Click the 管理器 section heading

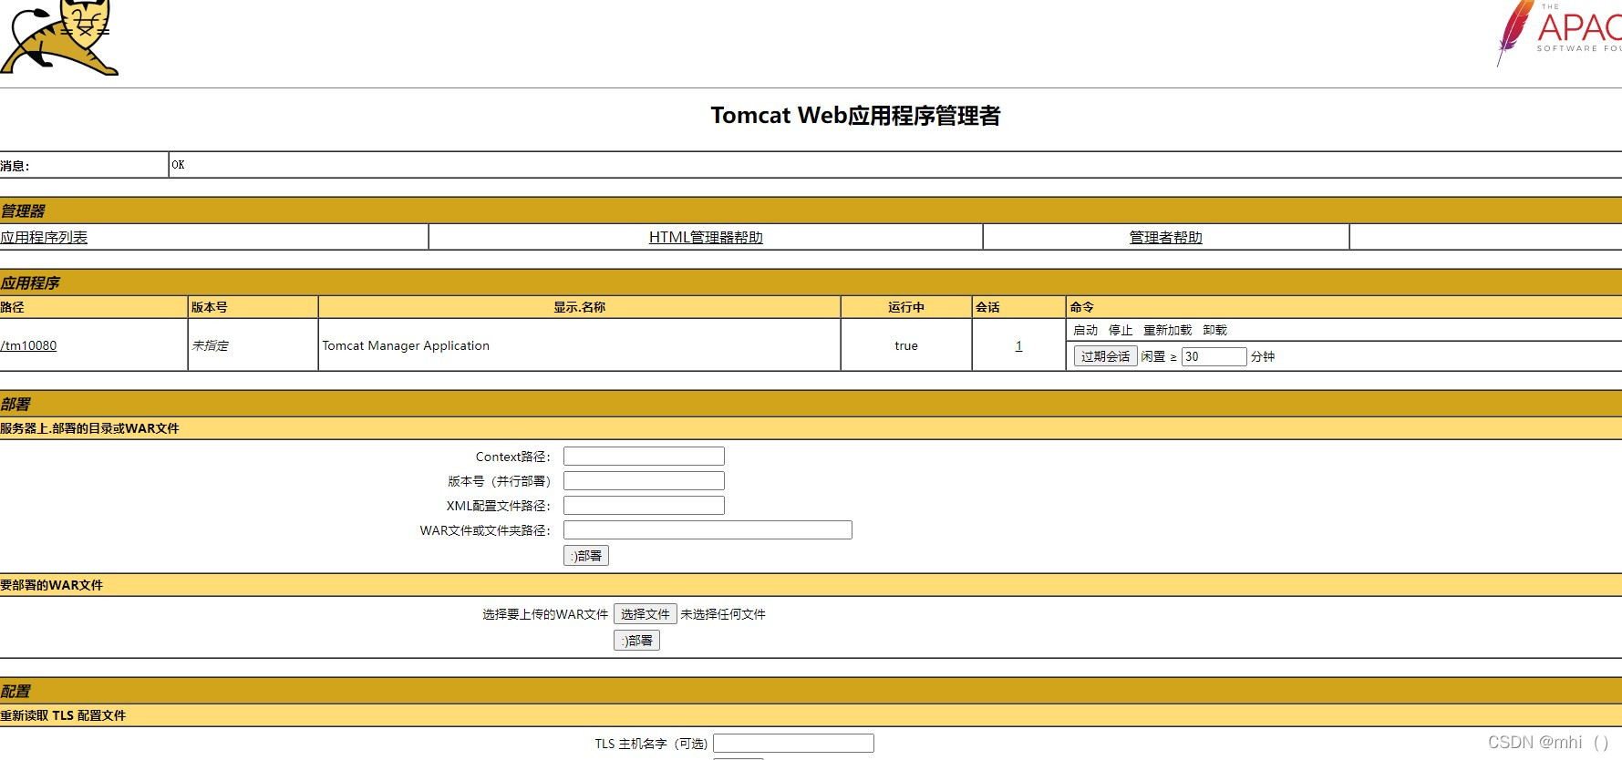pyautogui.click(x=23, y=211)
